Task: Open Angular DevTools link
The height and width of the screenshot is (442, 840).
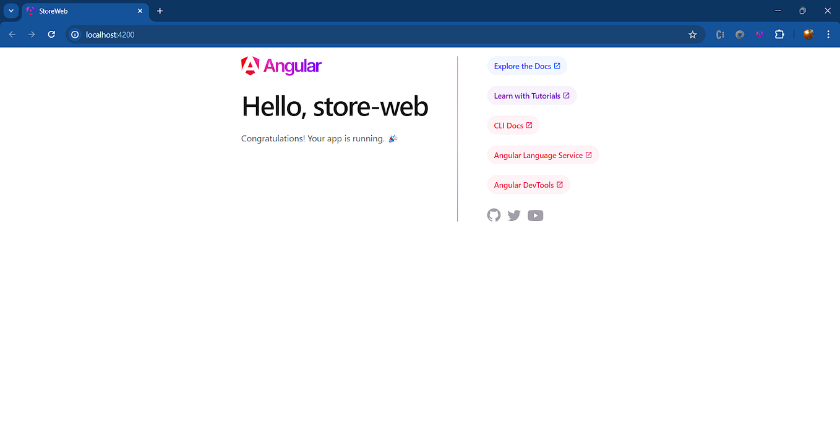Action: [528, 184]
